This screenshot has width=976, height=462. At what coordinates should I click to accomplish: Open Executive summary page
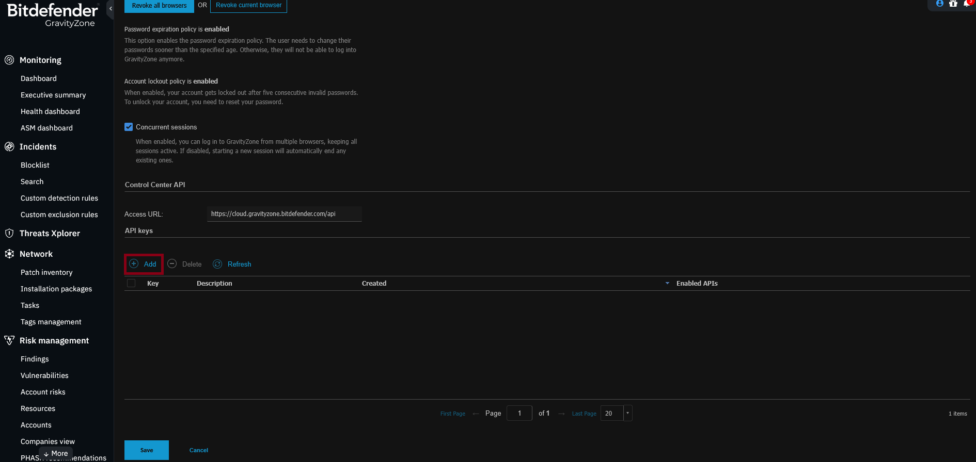[x=53, y=95]
